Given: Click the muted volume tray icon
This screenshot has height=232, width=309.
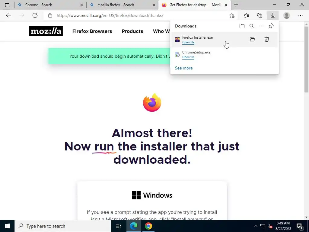Looking at the screenshot, I should [270, 226].
